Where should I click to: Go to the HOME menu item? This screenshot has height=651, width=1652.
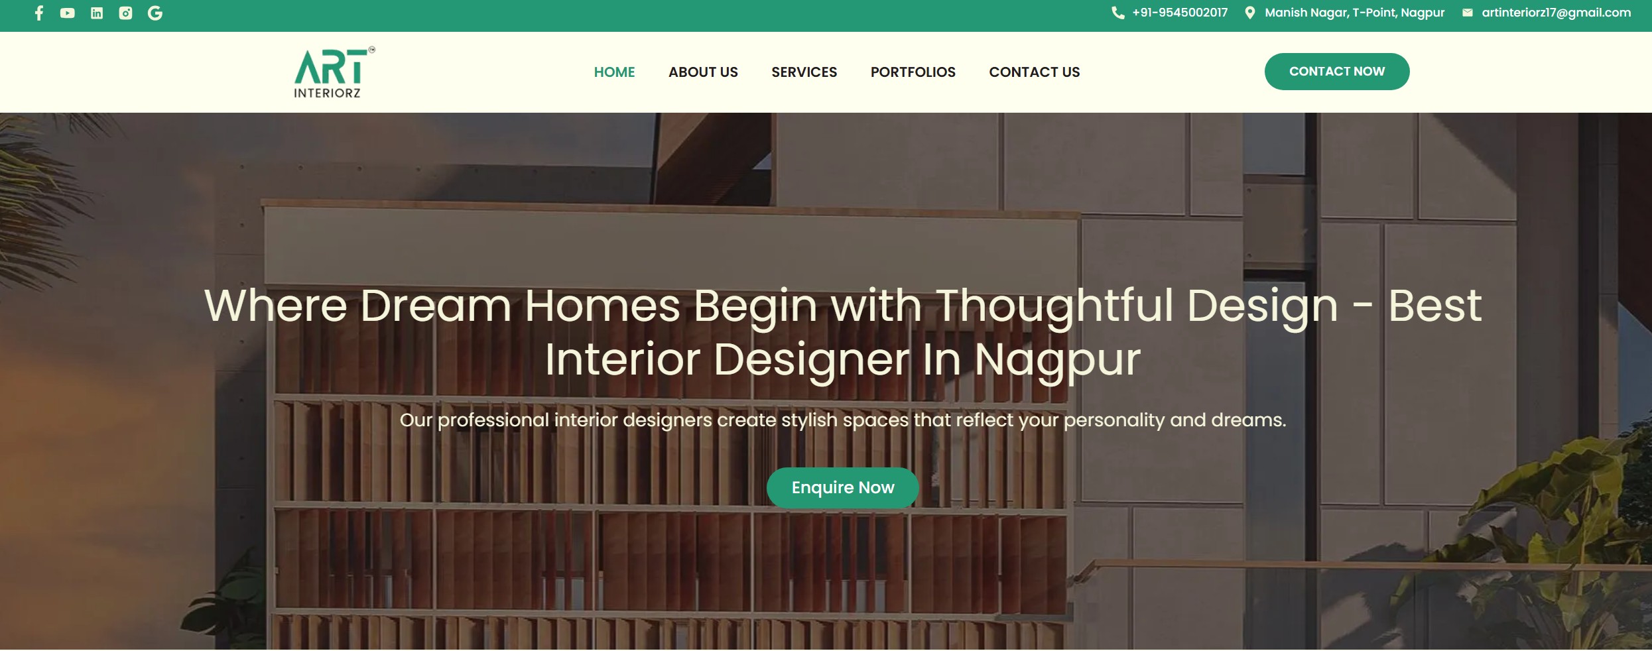[614, 72]
